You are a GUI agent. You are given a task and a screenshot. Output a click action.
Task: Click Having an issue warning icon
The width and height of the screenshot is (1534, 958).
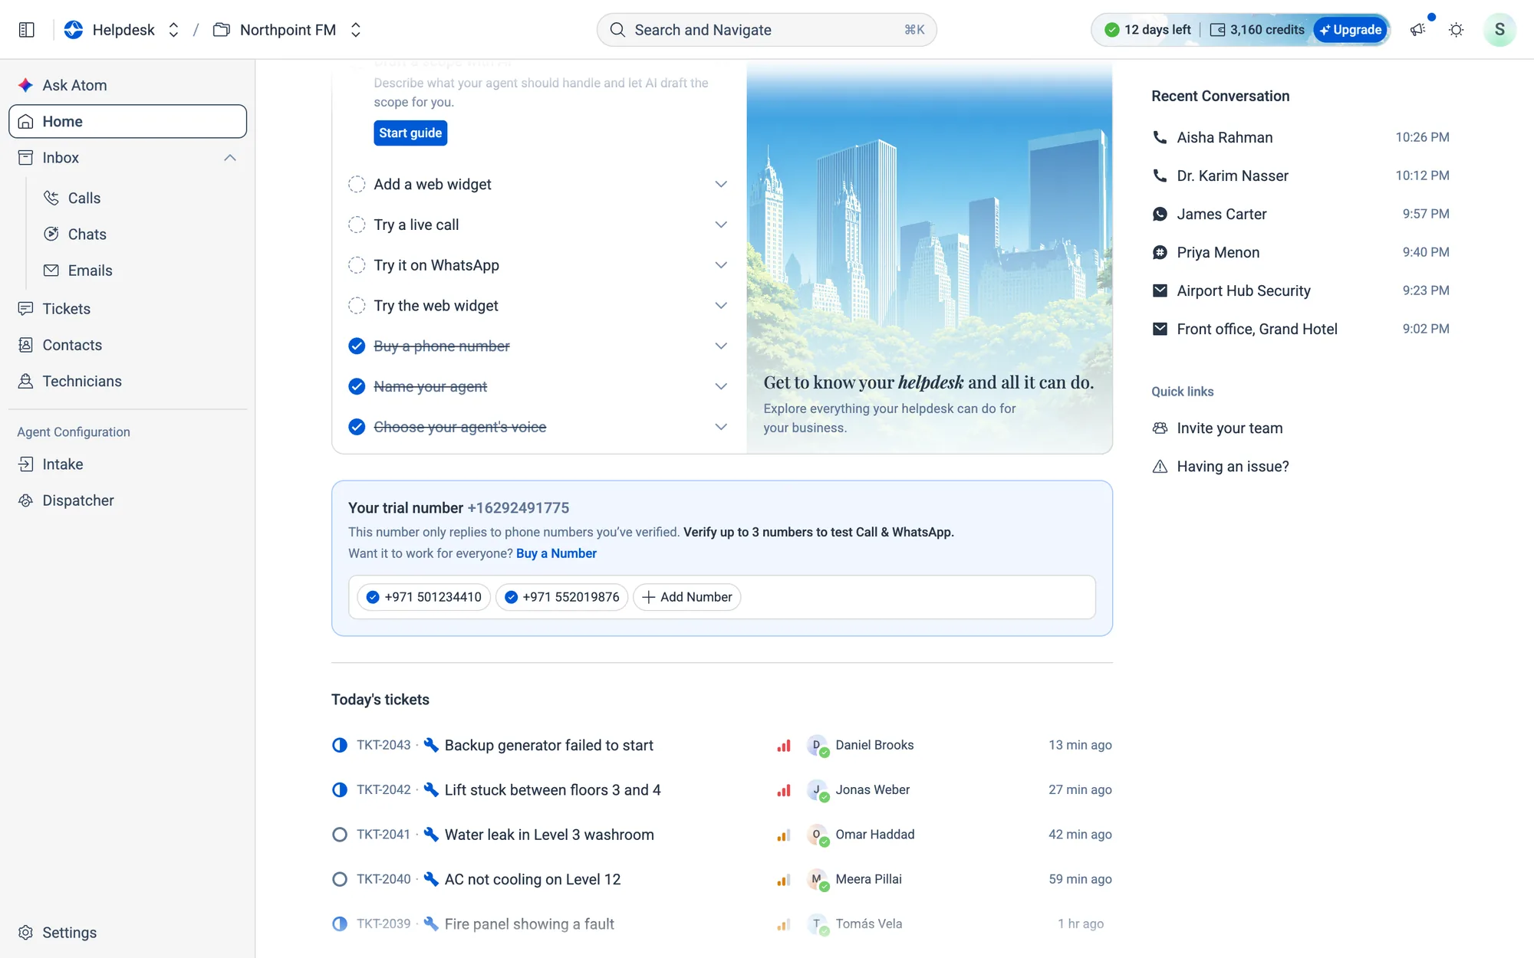coord(1160,467)
